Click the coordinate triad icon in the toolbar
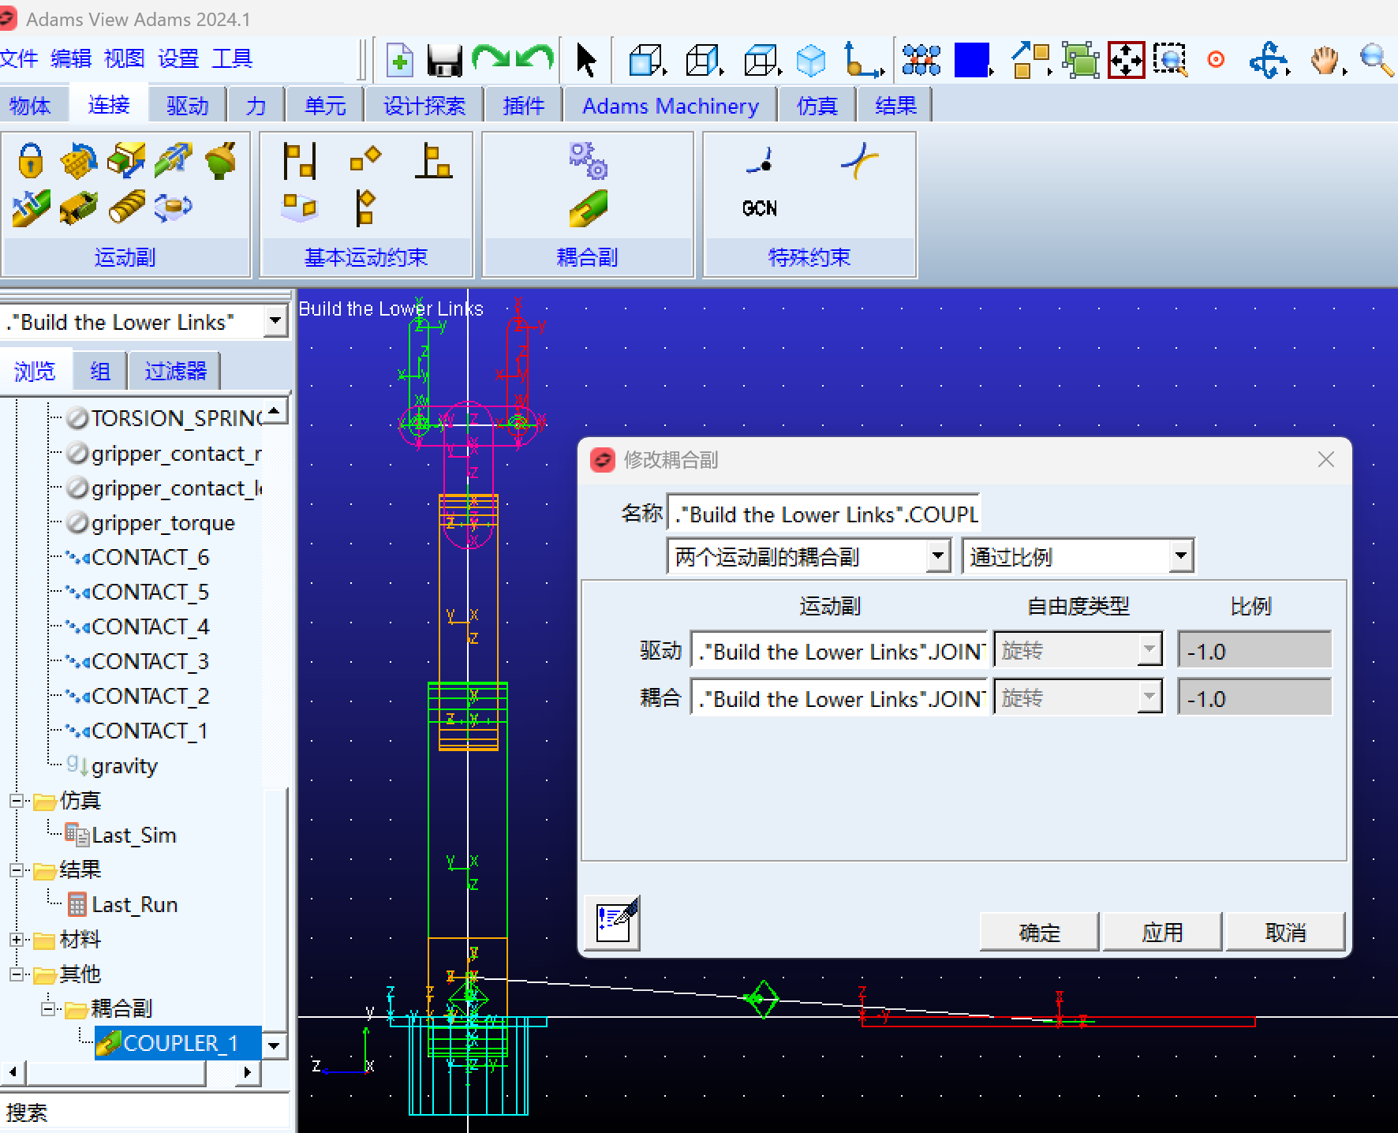 click(862, 60)
